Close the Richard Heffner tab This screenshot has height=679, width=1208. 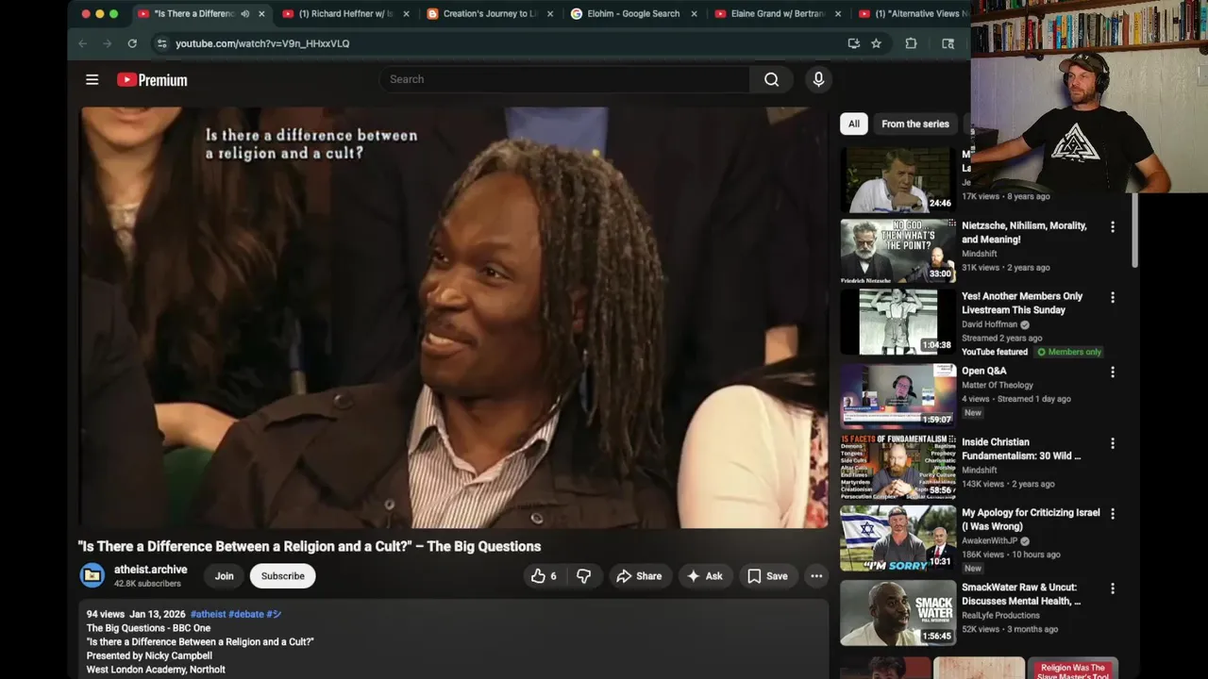click(x=407, y=14)
